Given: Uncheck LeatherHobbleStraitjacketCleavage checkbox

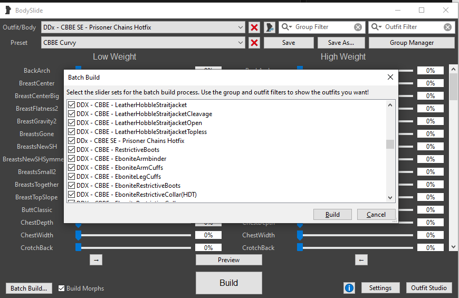Looking at the screenshot, I should click(x=71, y=113).
